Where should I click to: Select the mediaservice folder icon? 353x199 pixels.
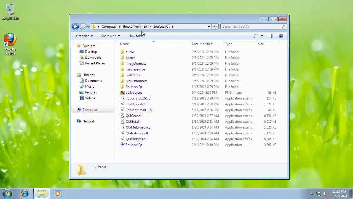pos(122,69)
